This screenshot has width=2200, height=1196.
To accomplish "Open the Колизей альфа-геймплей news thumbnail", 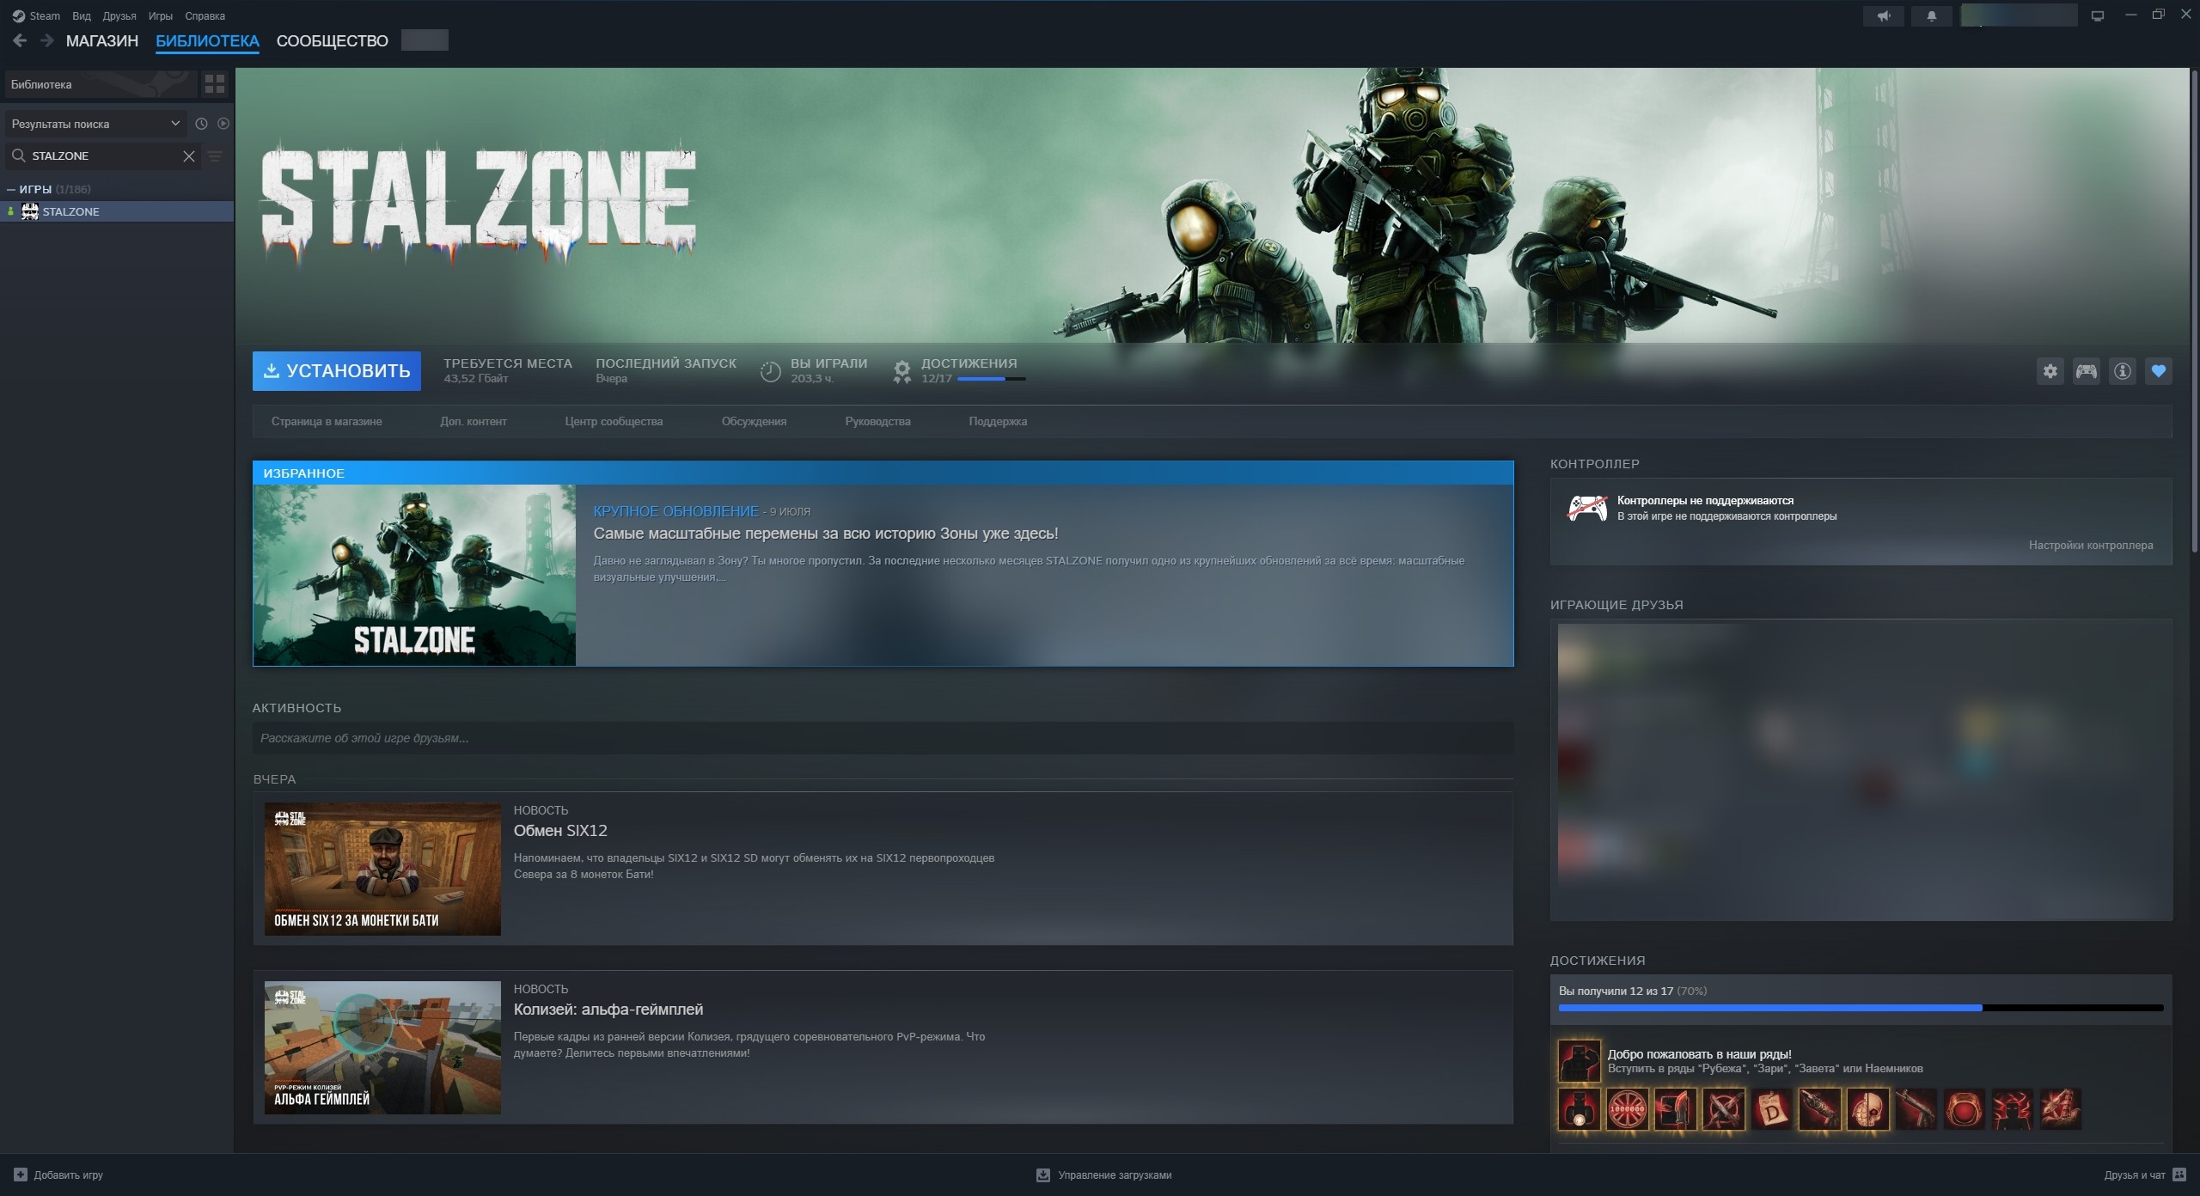I will [x=382, y=1047].
